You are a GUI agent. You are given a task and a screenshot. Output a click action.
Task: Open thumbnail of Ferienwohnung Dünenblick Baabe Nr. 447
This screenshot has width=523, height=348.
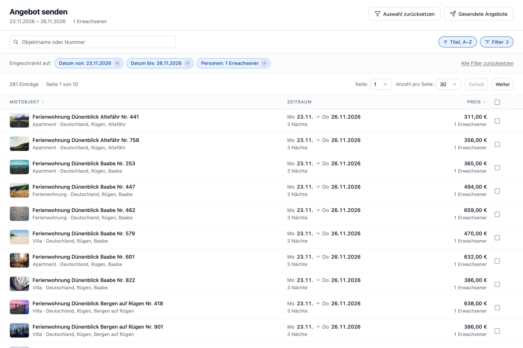click(19, 190)
